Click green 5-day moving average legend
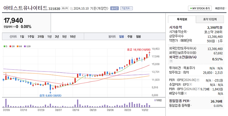This screenshot has width=228, height=116. [x=5, y=46]
